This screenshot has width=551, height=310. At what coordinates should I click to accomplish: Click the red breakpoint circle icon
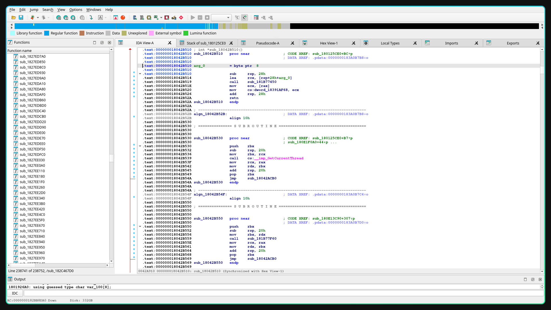click(x=123, y=18)
